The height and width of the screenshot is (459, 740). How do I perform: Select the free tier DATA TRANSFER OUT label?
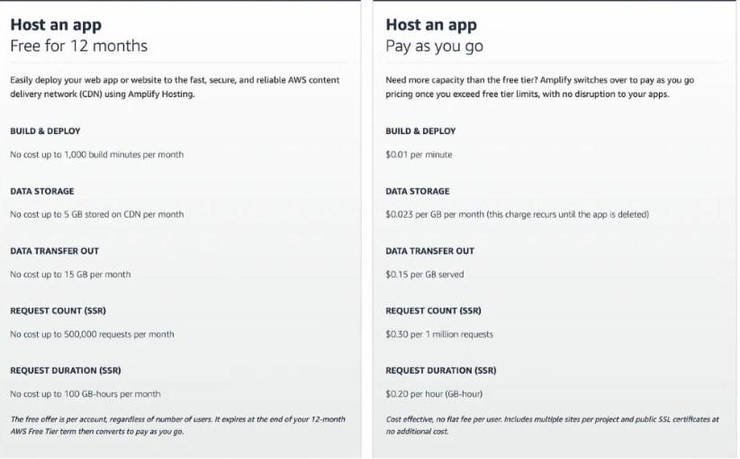54,251
